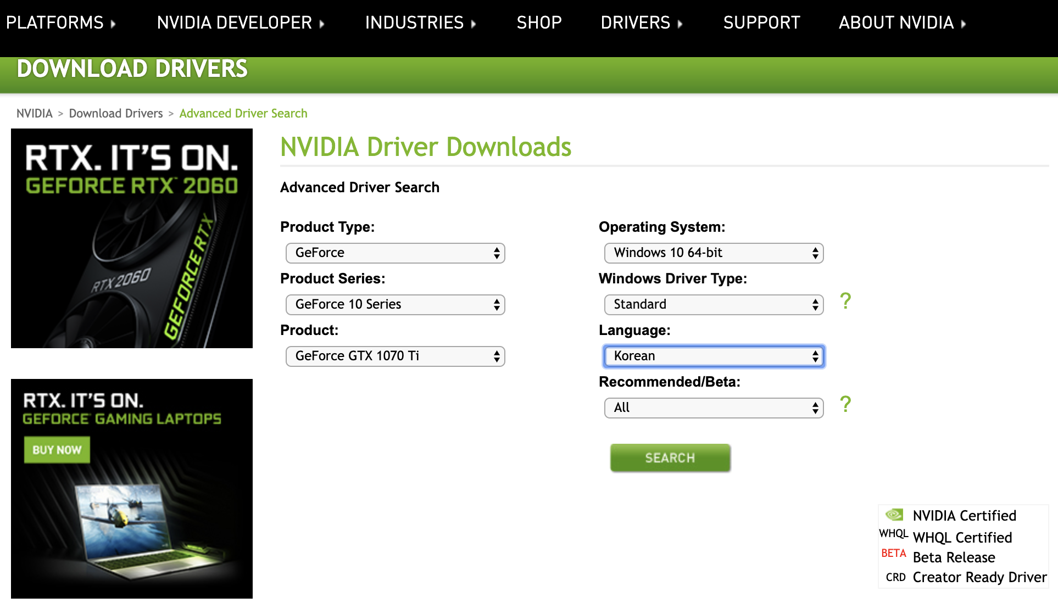Screen dimensions: 1058x614
Task: Click Buy Now on gaming laptops ad
Action: 57,450
